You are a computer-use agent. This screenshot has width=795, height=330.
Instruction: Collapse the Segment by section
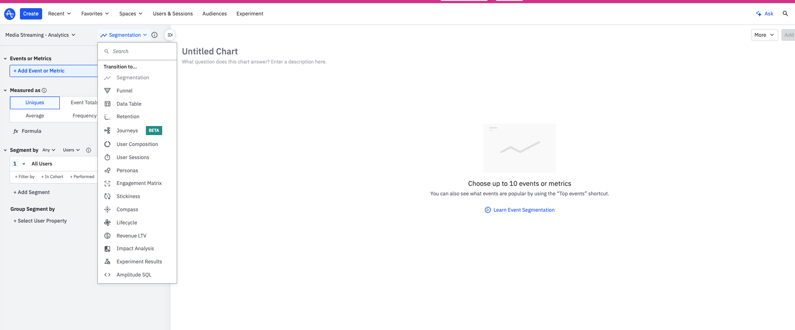tap(5, 150)
